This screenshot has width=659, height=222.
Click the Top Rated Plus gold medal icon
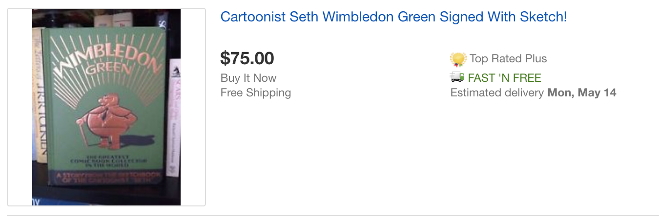coord(458,59)
